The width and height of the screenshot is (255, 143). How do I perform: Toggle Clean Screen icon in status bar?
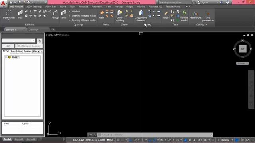[x=248, y=140]
